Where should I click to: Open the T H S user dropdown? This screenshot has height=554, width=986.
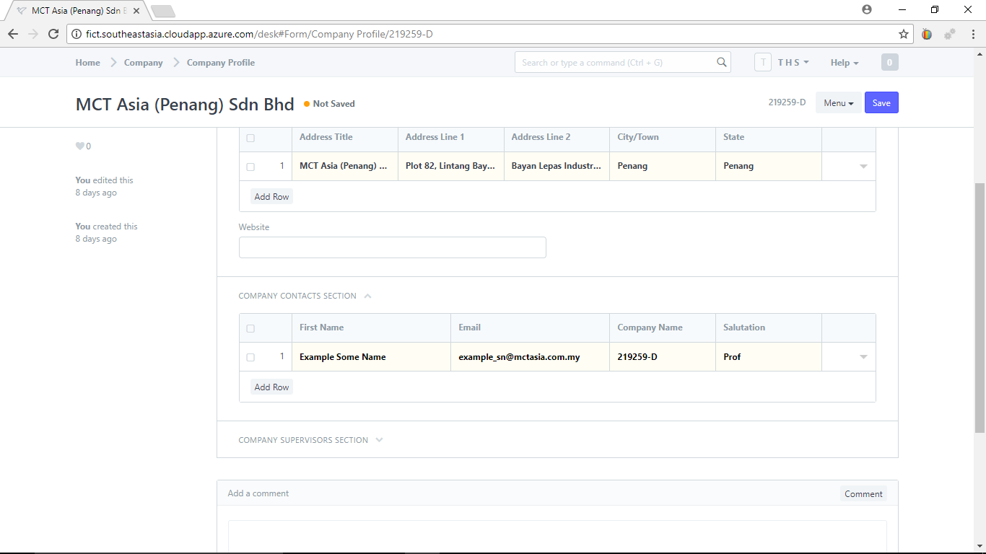[793, 63]
